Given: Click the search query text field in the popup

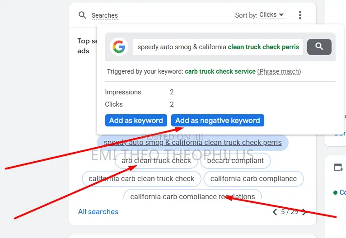Looking at the screenshot, I should pos(218,47).
